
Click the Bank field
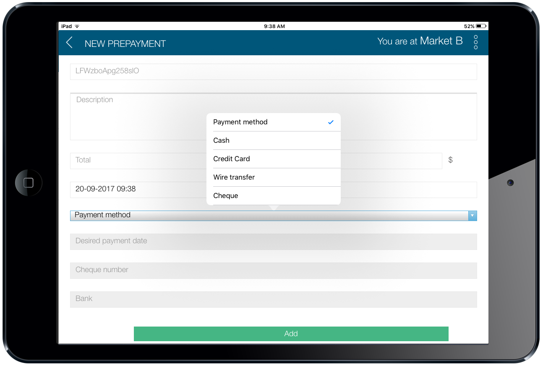274,299
